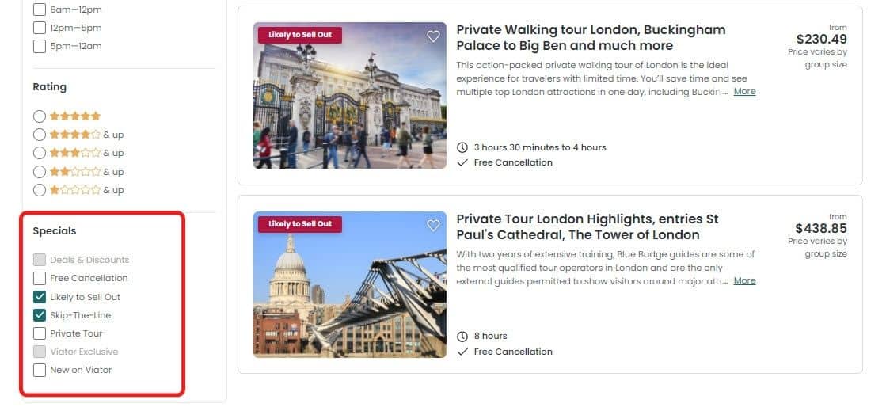Check the Free Cancellation filter

point(40,278)
